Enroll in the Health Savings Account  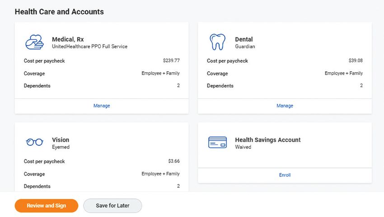point(285,175)
